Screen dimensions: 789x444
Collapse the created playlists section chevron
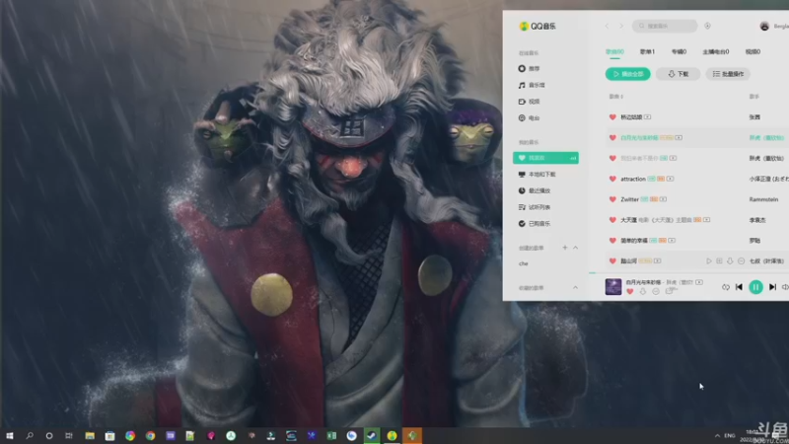(575, 248)
